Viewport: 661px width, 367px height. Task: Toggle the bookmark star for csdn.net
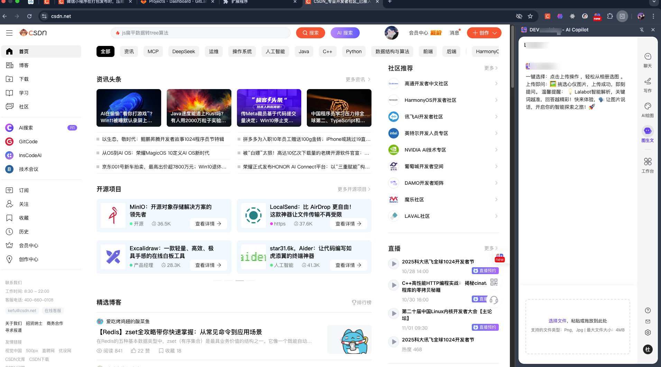coord(530,16)
